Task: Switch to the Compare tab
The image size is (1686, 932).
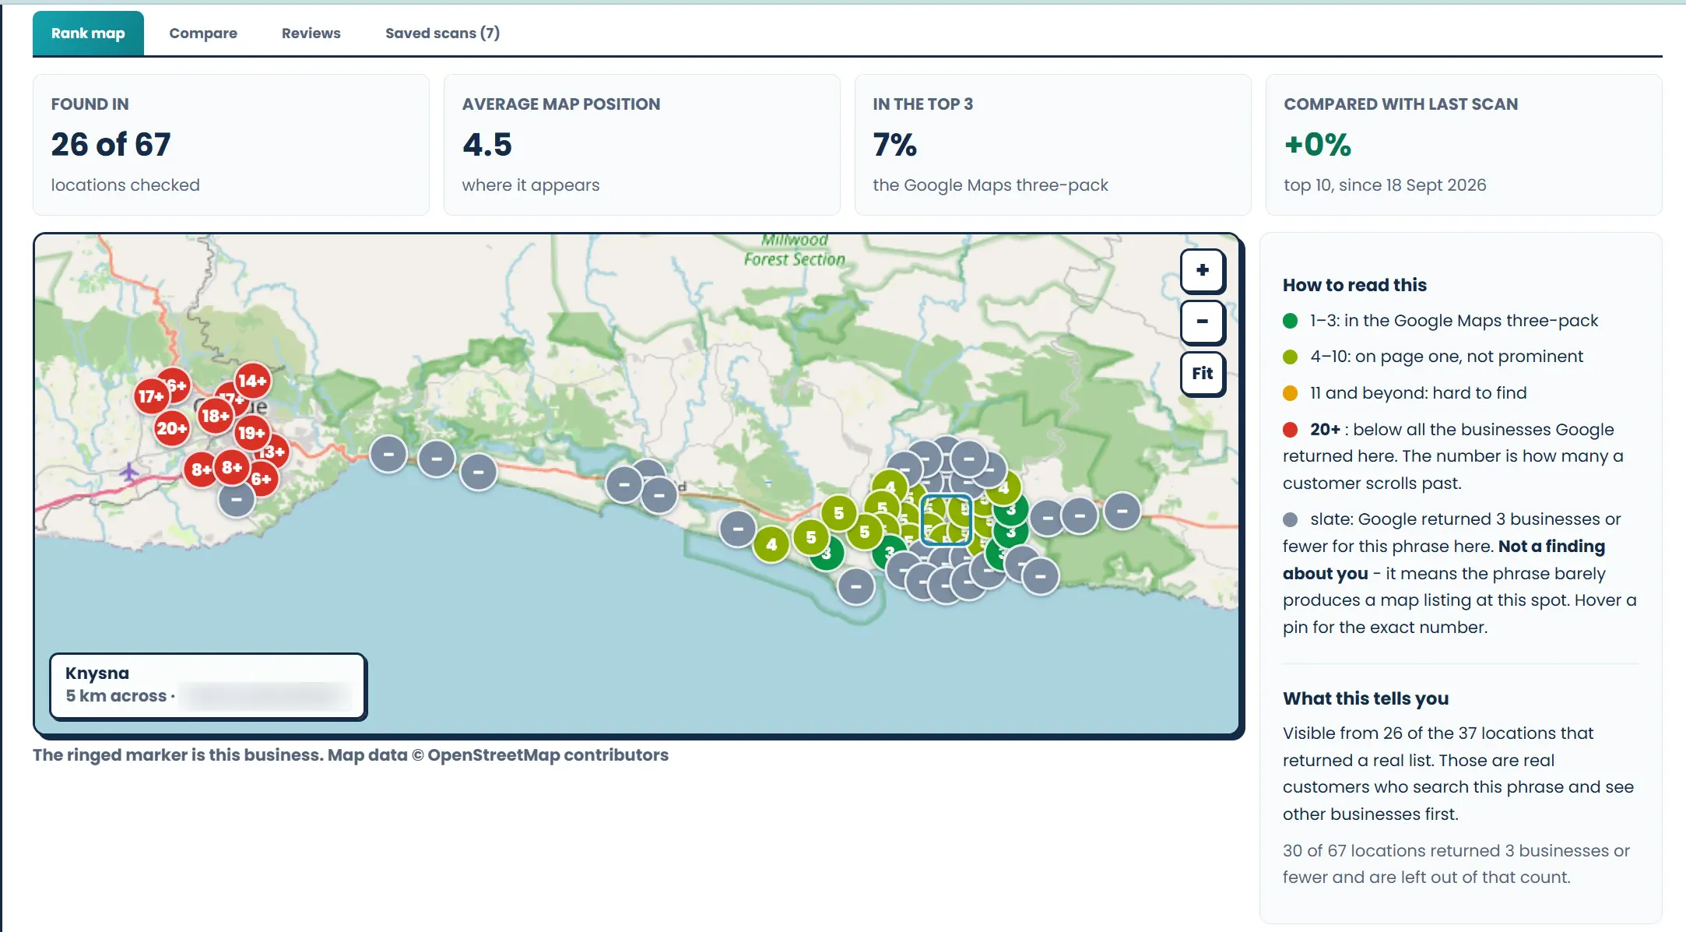Action: coord(203,33)
